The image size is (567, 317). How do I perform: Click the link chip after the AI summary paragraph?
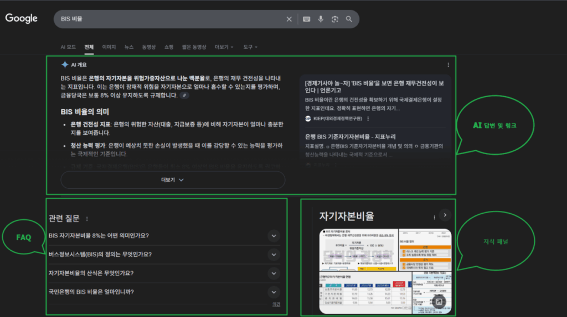tap(184, 96)
